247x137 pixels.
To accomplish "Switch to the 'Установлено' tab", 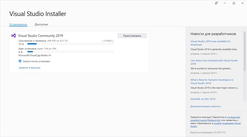I will pos(18,24).
